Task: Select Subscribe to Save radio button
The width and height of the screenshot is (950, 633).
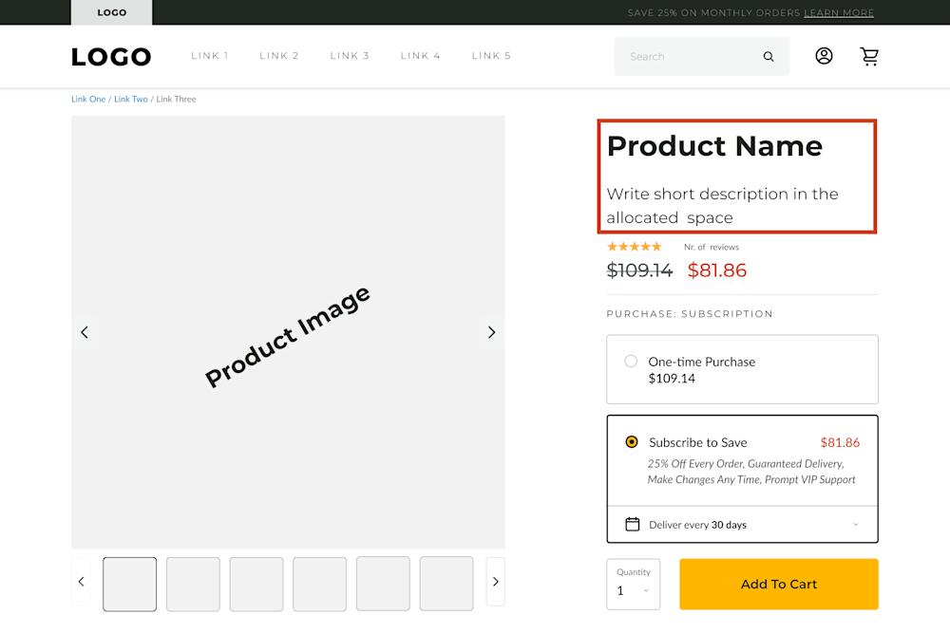Action: point(632,442)
